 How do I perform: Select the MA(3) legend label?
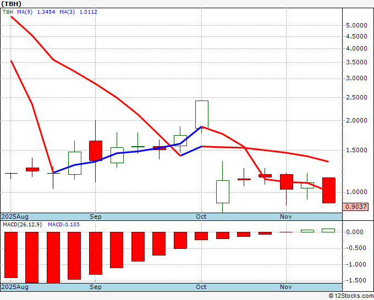67,12
